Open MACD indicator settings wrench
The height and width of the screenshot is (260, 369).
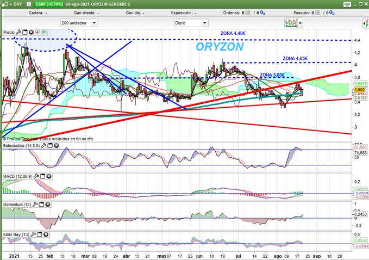36,176
